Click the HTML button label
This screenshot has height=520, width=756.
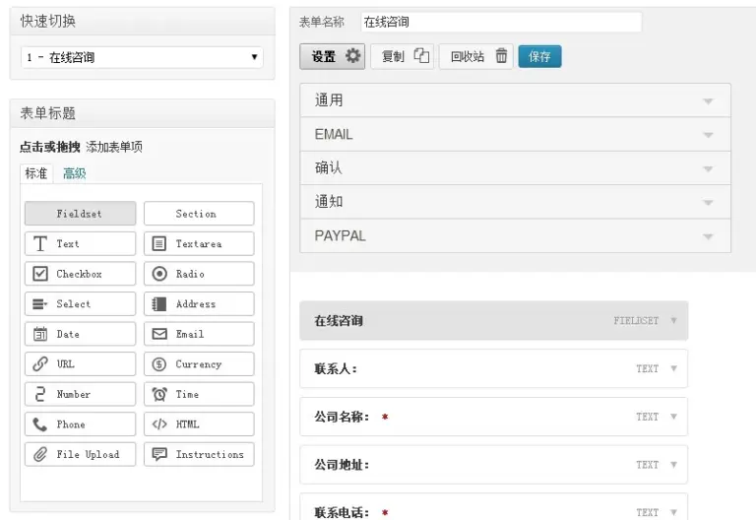pos(187,424)
